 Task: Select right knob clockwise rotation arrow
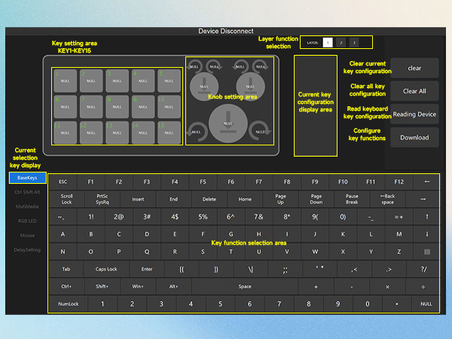(x=261, y=66)
